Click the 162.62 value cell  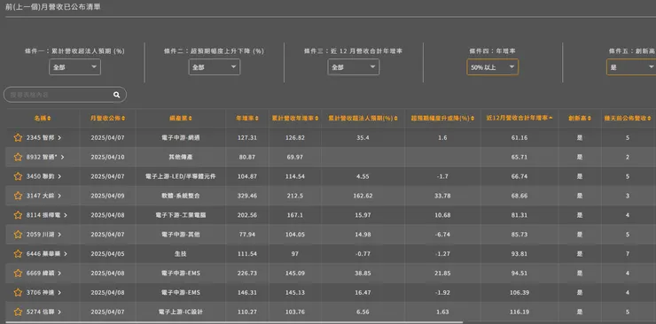pos(363,196)
